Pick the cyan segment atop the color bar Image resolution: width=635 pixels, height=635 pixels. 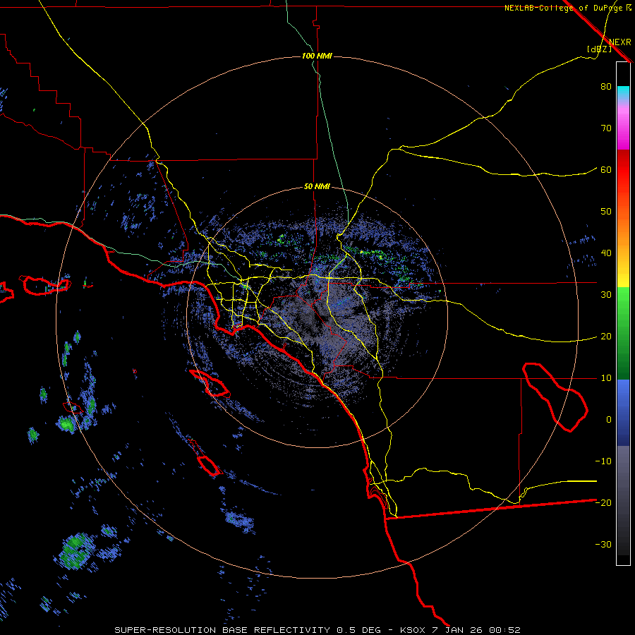pyautogui.click(x=623, y=94)
